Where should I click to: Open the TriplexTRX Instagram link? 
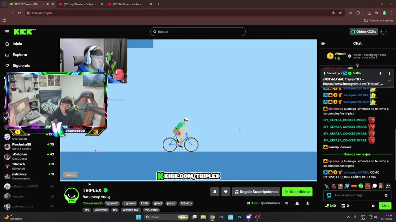tap(353, 84)
